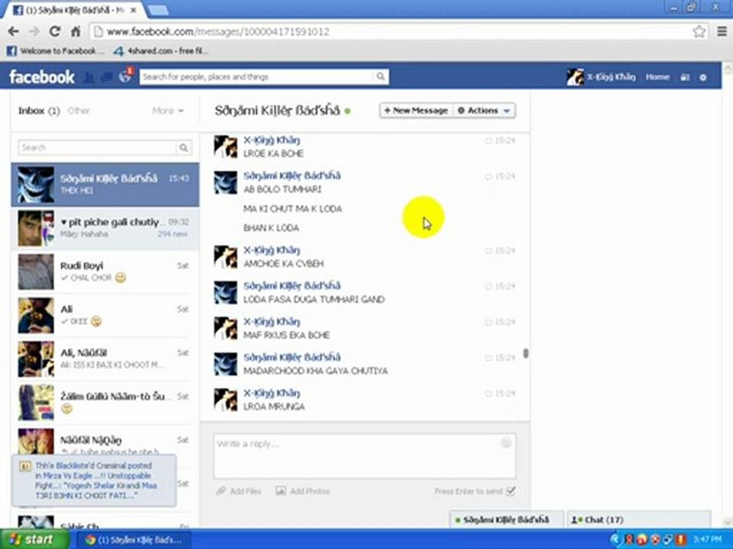Open the notifications globe icon
The width and height of the screenshot is (733, 549).
pyautogui.click(x=124, y=77)
